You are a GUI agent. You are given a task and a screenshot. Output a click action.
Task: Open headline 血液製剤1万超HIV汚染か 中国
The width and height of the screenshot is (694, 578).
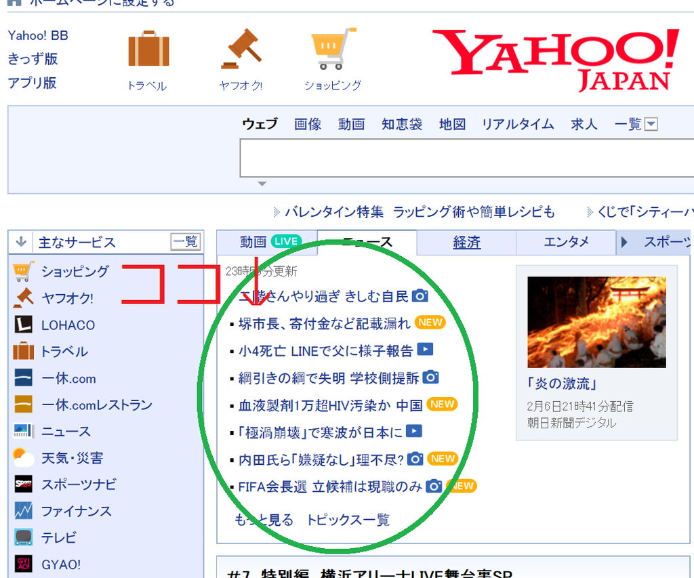[x=331, y=405]
